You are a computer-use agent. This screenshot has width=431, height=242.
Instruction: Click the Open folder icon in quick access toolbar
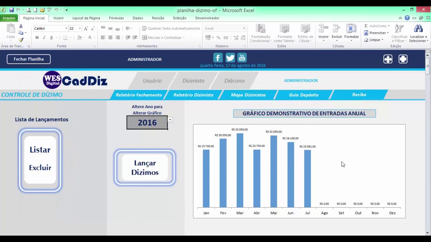(42, 10)
